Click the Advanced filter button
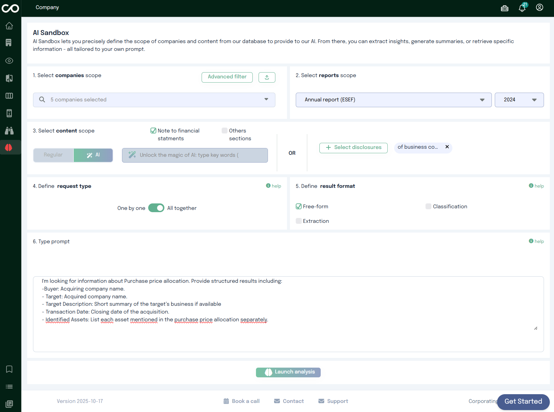554x412 pixels. point(227,77)
